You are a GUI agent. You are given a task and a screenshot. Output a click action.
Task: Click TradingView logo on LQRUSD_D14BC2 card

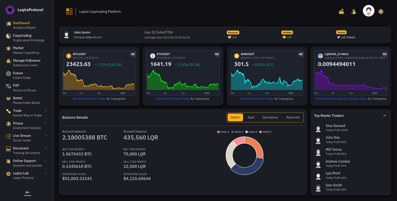coord(385,54)
